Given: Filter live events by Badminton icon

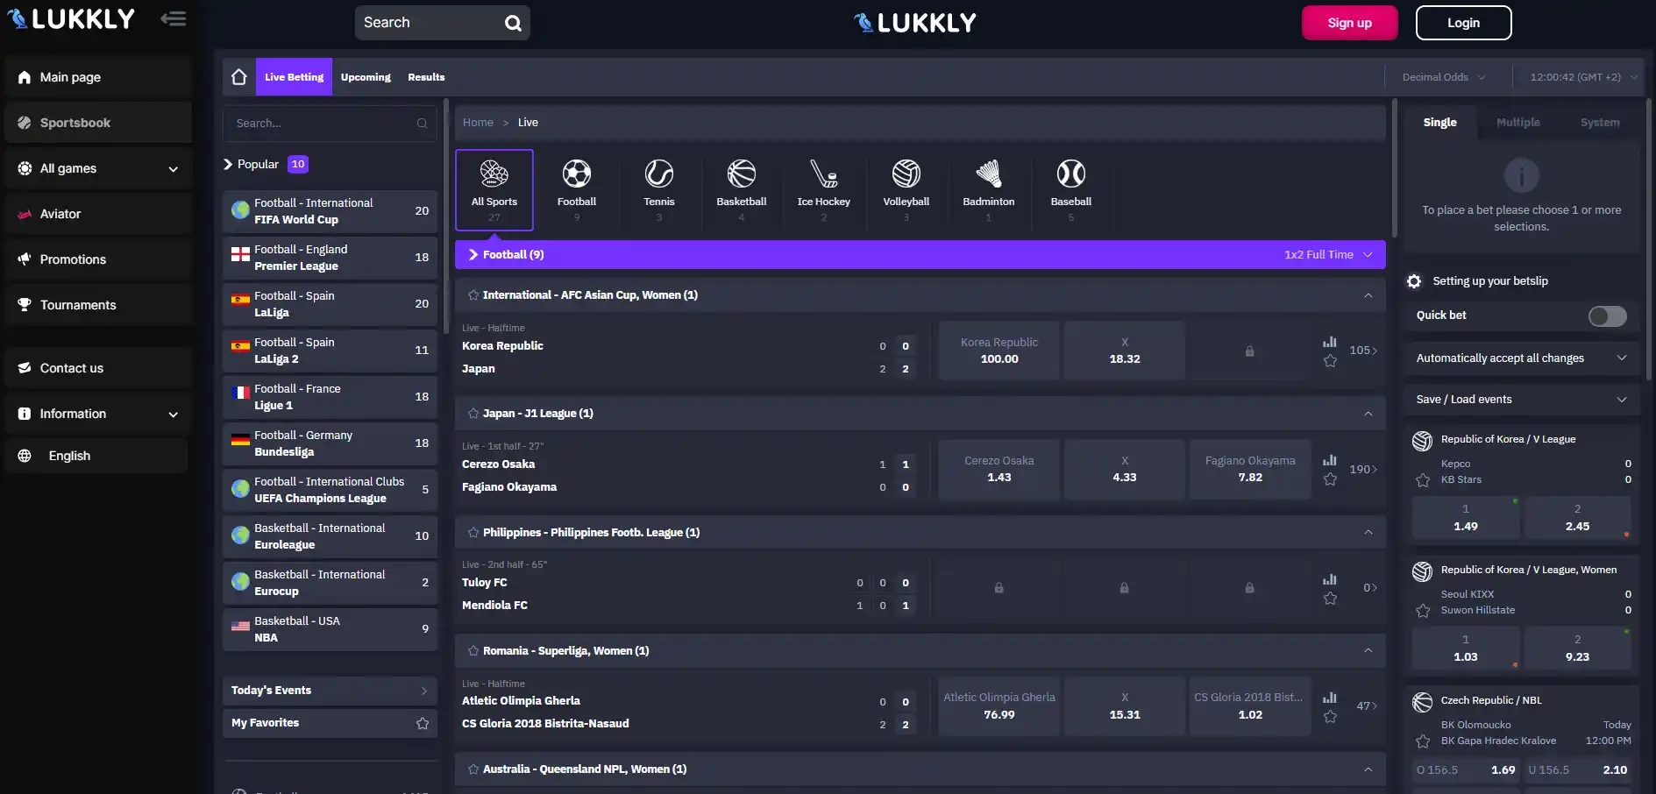Looking at the screenshot, I should coord(989,174).
